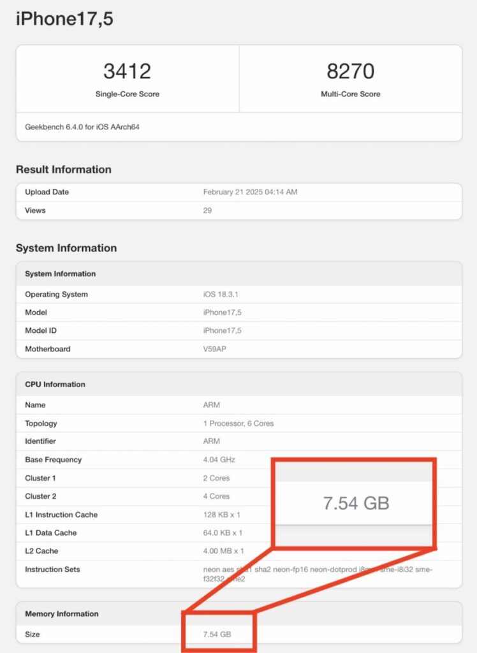This screenshot has height=653, width=477.
Task: Click the Base Frequency 4.04 GHz value
Action: [x=219, y=460]
